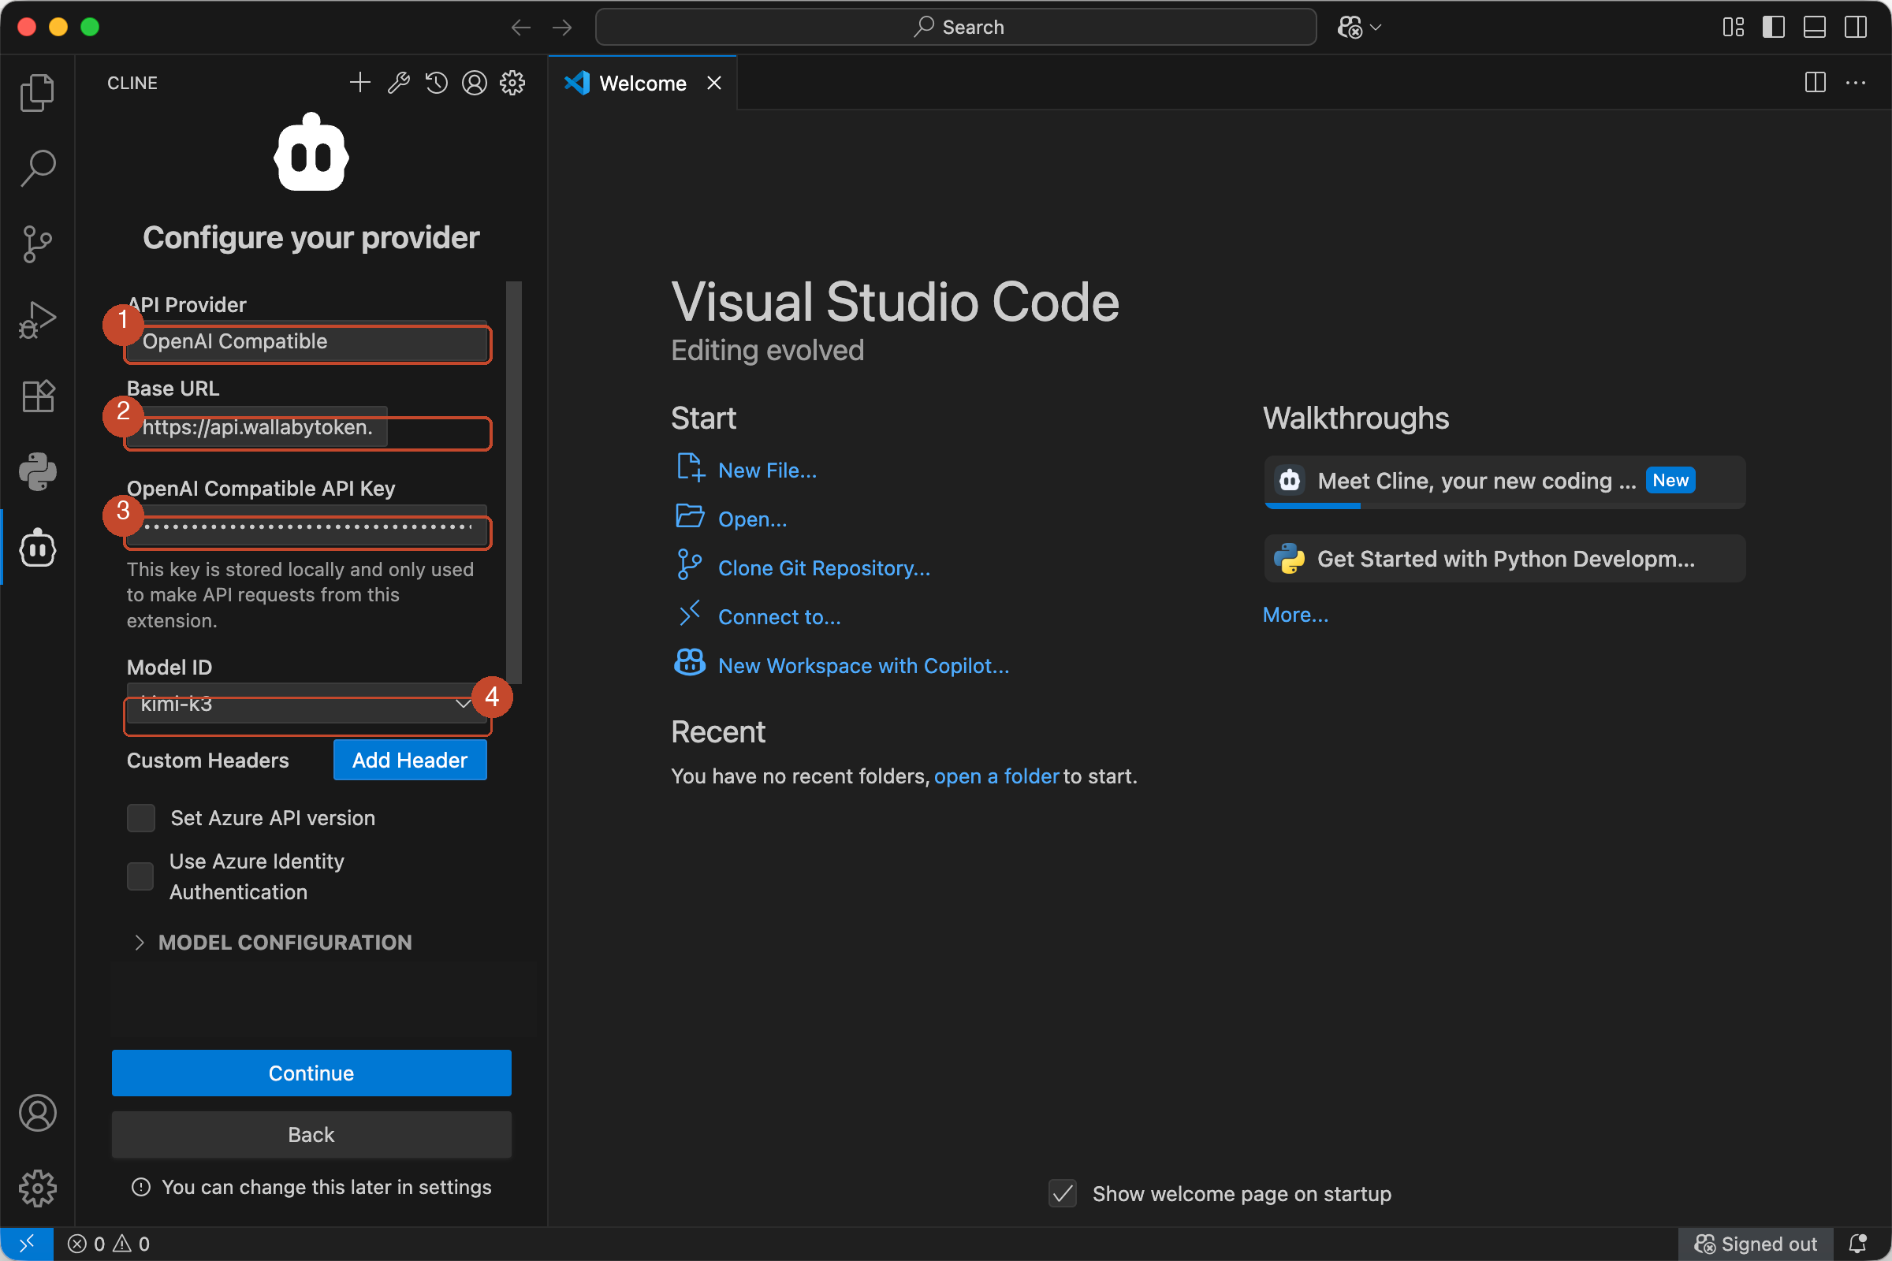
Task: Click Connect to... link
Action: (779, 617)
